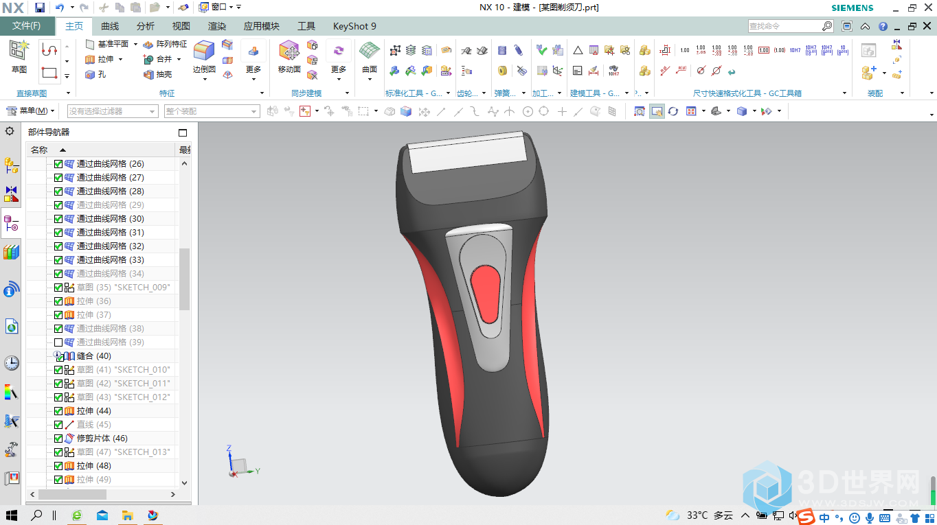Click the help question mark icon

[883, 26]
